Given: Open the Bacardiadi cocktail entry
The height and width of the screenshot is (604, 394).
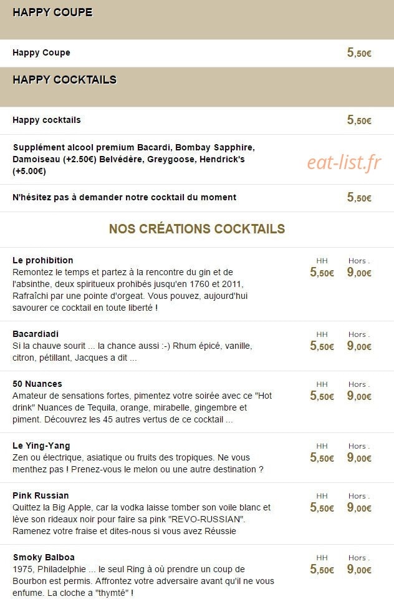Looking at the screenshot, I should 36,334.
